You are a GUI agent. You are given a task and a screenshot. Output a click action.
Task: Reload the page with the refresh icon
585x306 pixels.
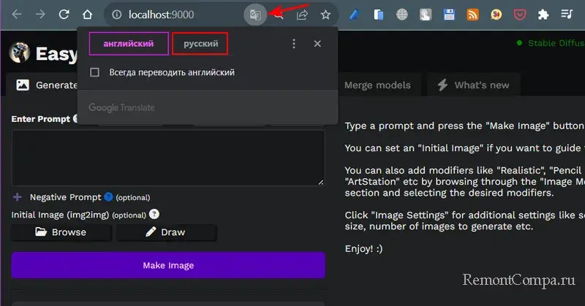click(x=64, y=14)
